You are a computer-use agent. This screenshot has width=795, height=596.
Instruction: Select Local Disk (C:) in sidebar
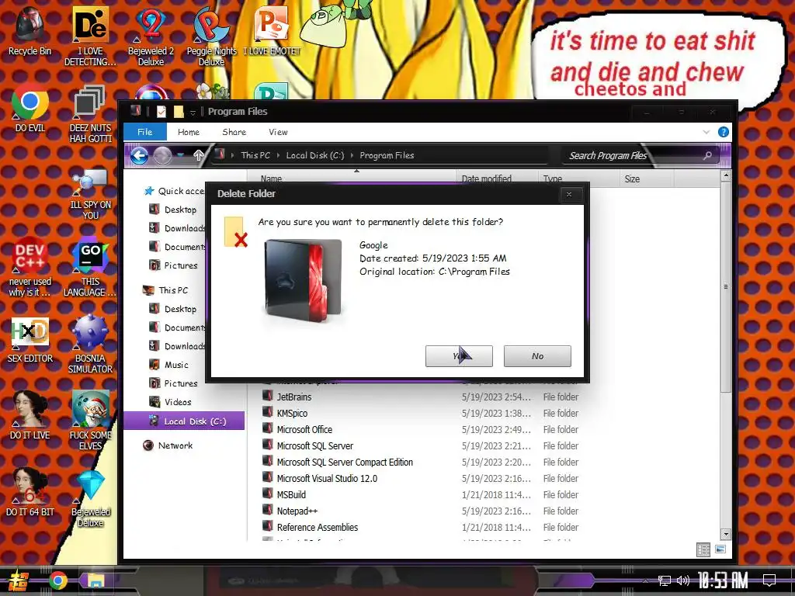184,421
